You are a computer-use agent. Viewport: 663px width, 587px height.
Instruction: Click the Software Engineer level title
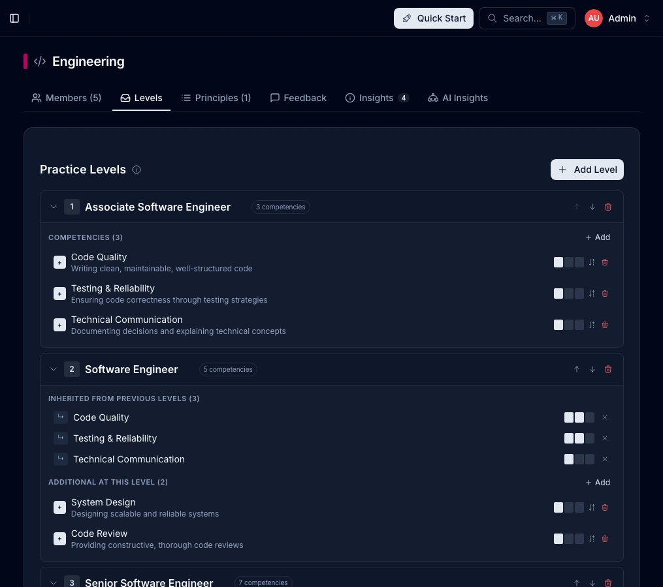(x=131, y=370)
